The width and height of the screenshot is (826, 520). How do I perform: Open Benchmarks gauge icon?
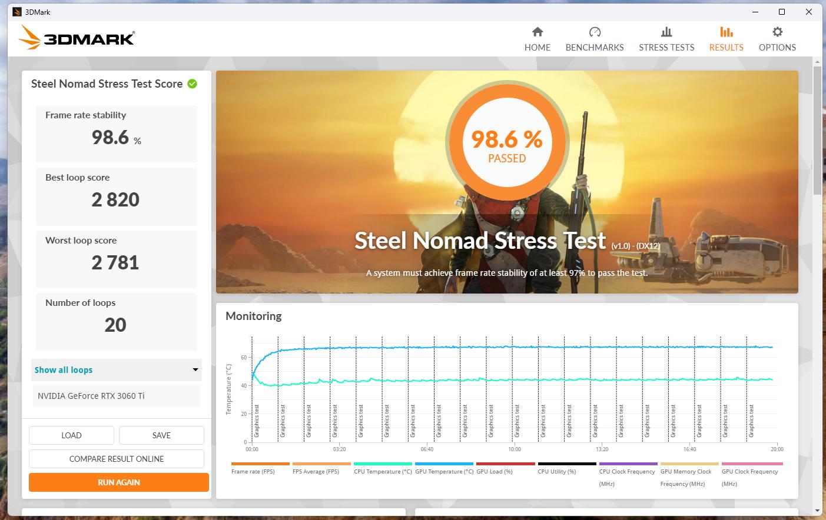[x=595, y=32]
